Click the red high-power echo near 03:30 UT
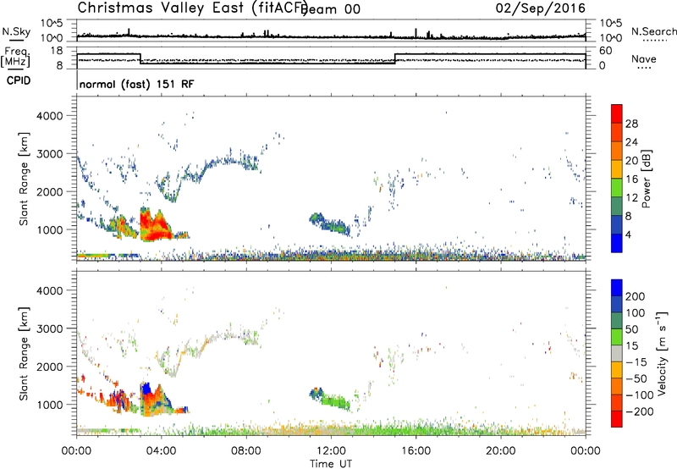677x469 pixels. coord(155,227)
